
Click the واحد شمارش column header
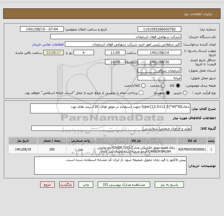[x=81, y=141]
